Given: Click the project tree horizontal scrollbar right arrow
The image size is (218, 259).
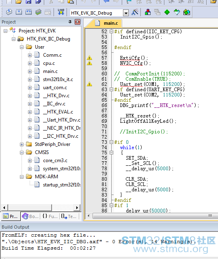Looking at the screenshot, I should point(77,208).
